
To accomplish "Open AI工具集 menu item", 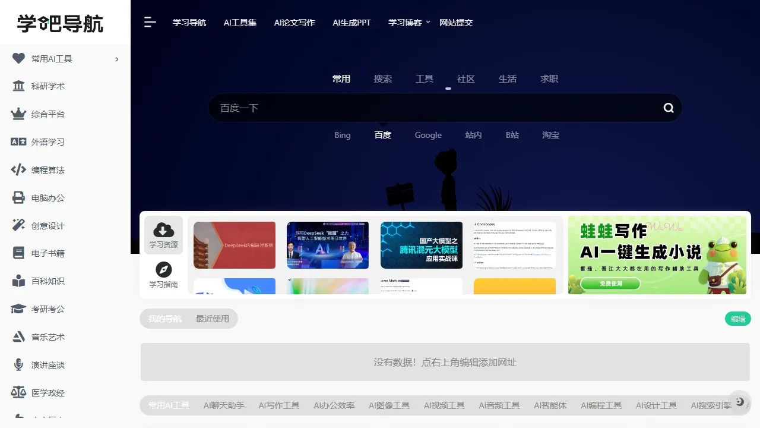I will [x=240, y=23].
